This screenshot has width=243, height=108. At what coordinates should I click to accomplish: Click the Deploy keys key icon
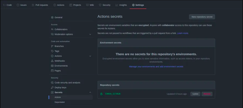pos(52,88)
